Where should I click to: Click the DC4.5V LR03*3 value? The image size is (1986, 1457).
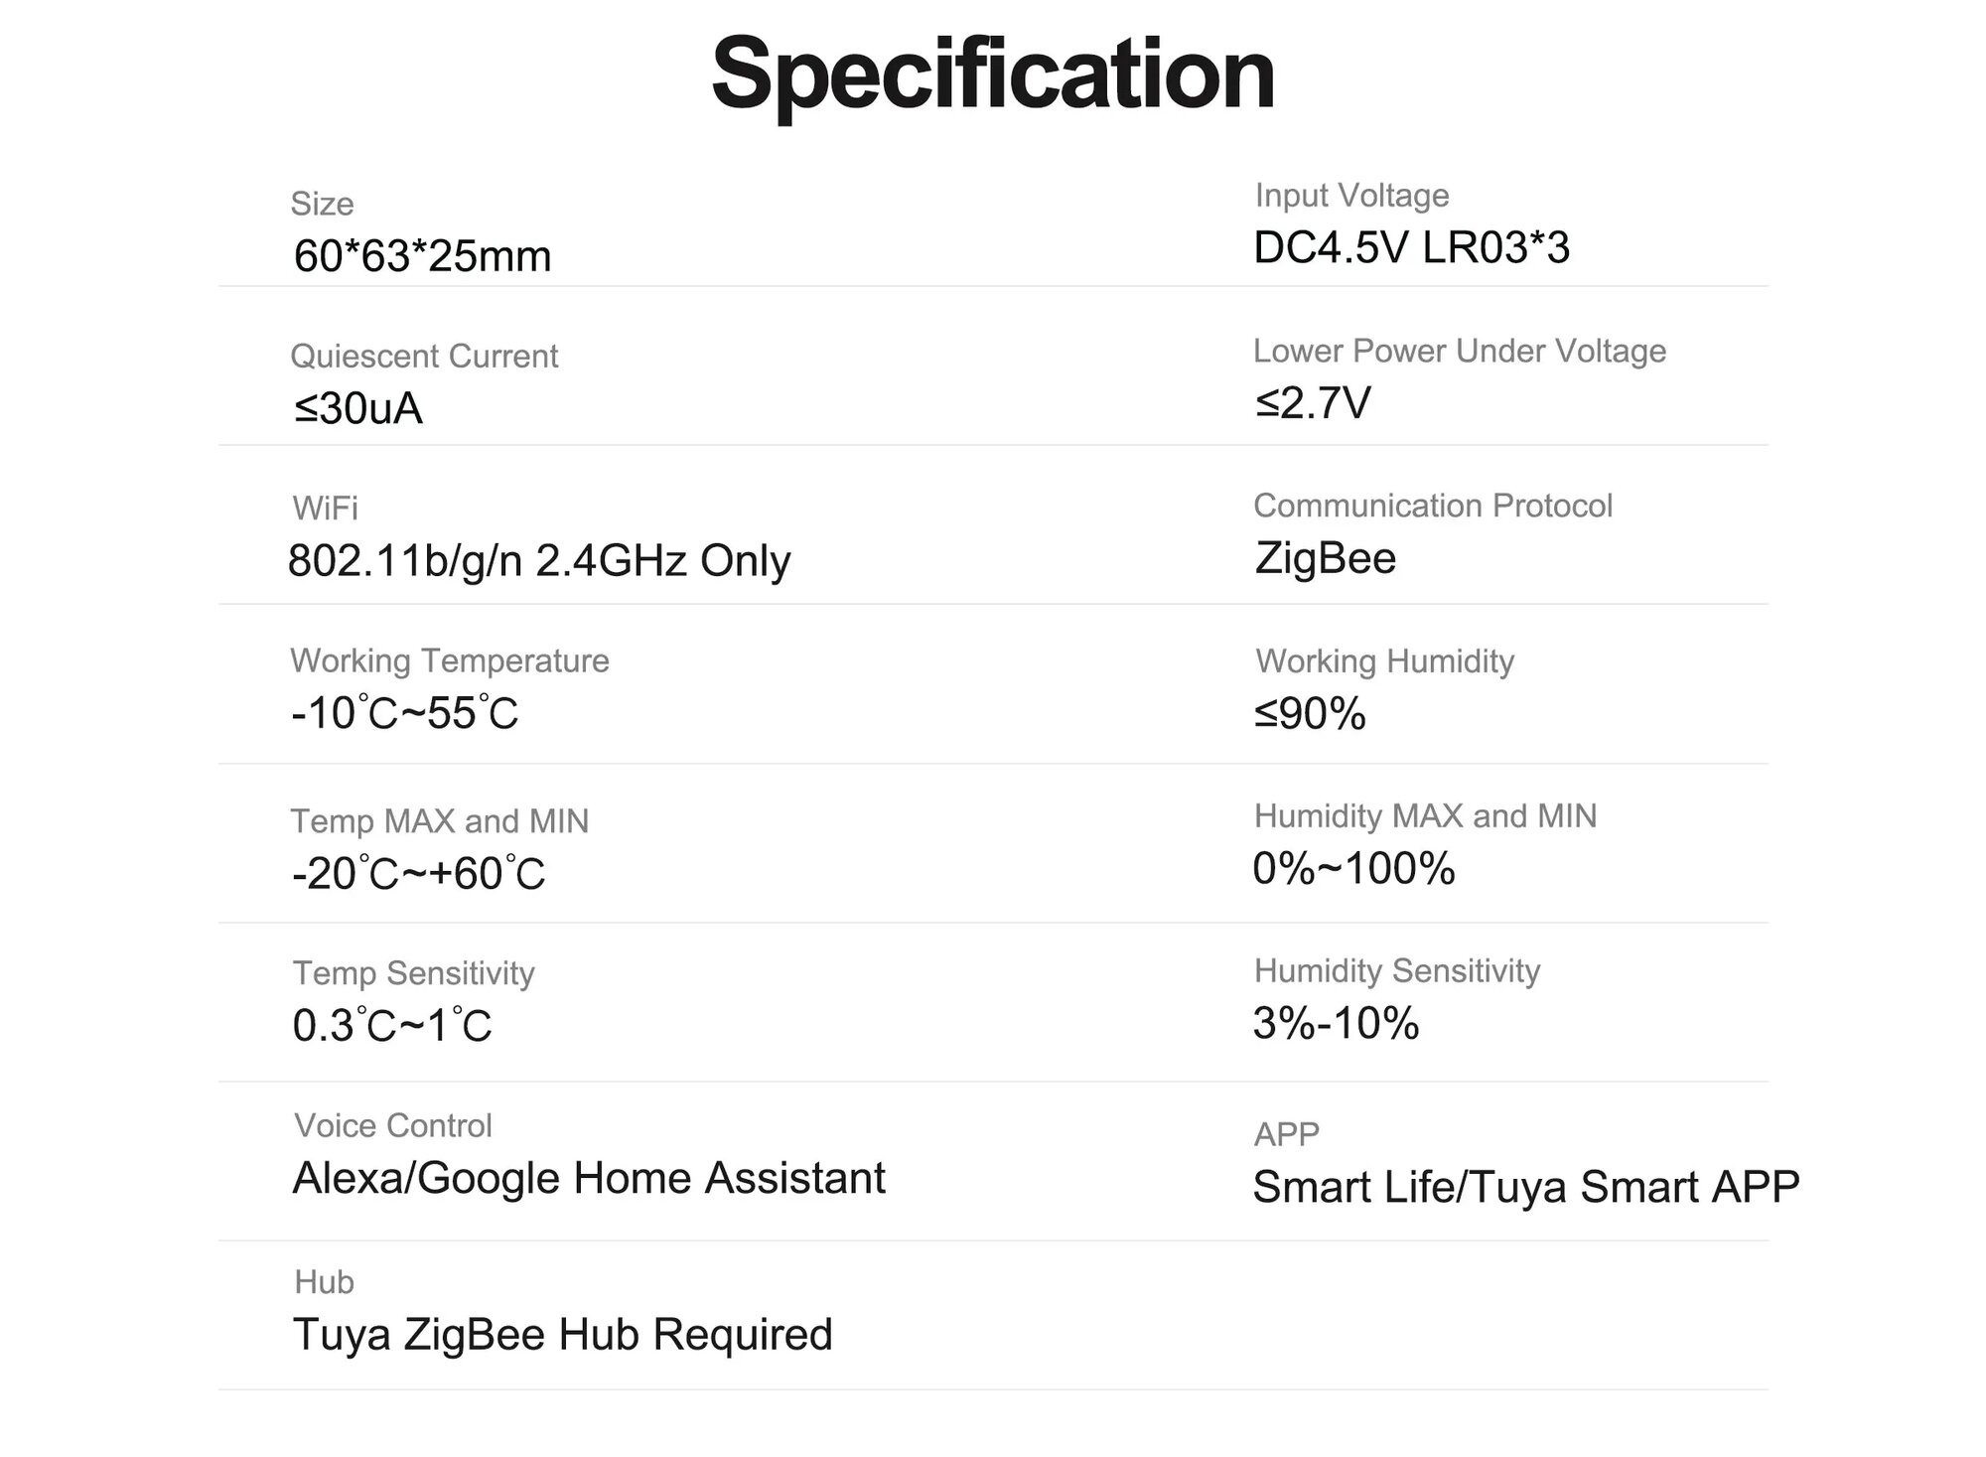(1411, 247)
